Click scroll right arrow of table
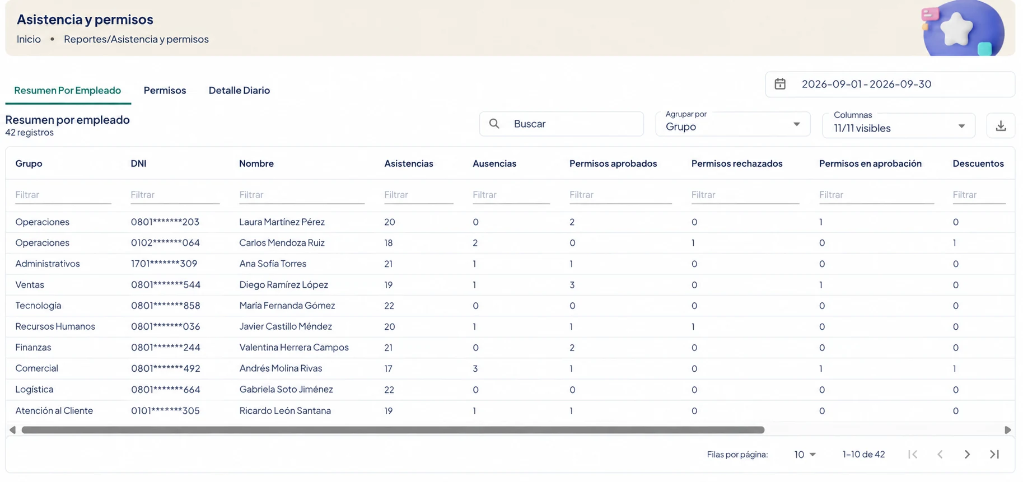 click(1008, 430)
